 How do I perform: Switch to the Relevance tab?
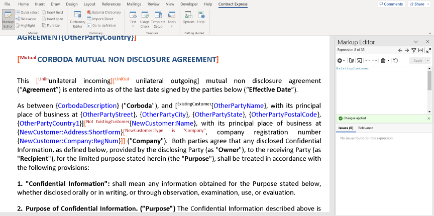366,128
